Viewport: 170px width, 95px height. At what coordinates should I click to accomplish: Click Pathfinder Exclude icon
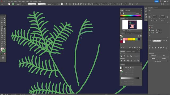(x=131, y=56)
